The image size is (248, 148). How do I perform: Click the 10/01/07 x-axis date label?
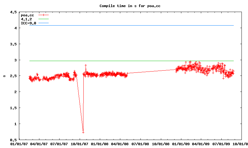[x=80, y=144]
